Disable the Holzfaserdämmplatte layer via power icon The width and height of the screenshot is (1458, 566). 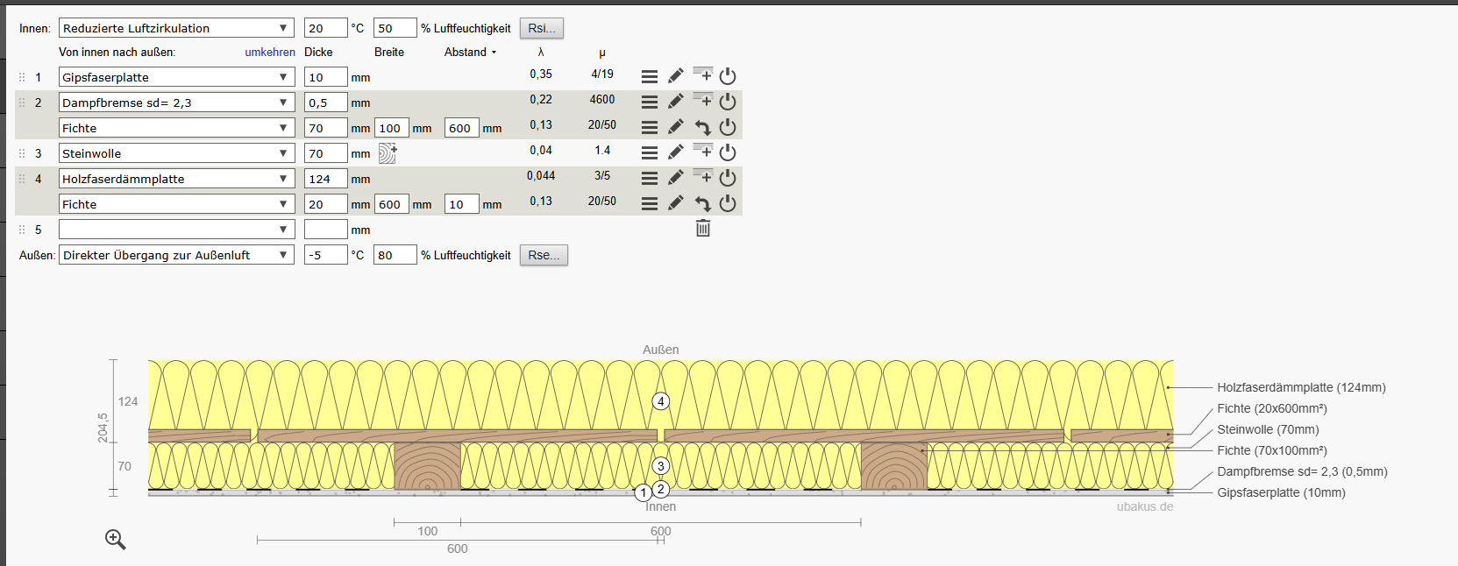click(x=728, y=178)
